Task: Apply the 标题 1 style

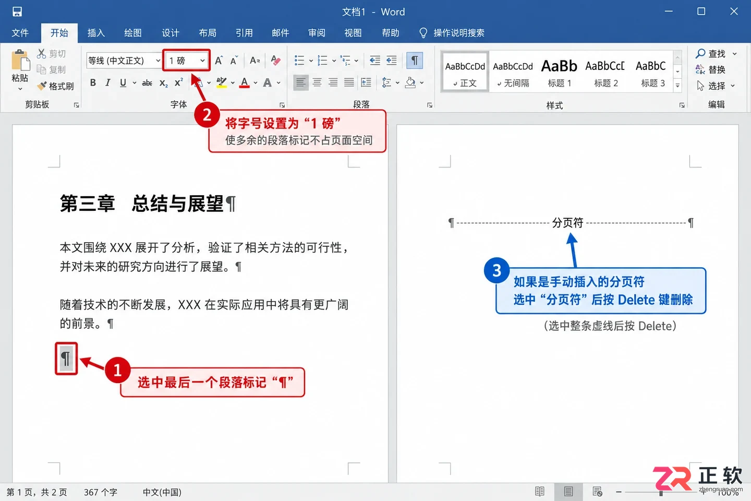Action: click(x=559, y=72)
